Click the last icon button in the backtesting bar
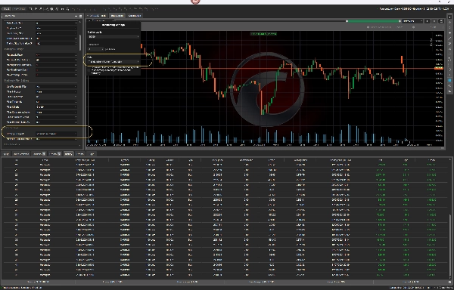The width and height of the screenshot is (454, 290). click(441, 21)
